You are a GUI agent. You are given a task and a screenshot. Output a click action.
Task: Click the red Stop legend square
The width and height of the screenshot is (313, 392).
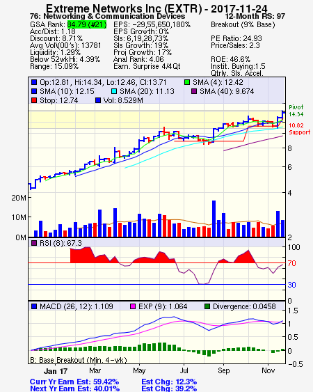pyautogui.click(x=34, y=100)
